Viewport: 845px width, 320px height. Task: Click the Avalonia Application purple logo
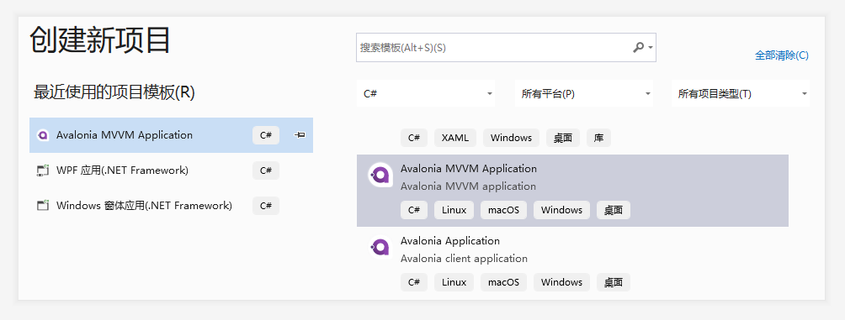[x=380, y=247]
